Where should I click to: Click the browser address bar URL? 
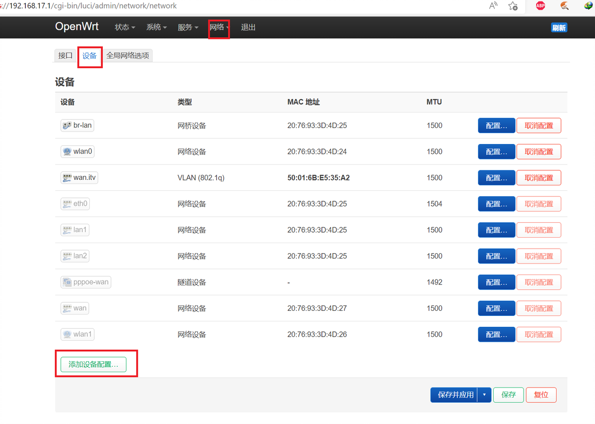(89, 5)
